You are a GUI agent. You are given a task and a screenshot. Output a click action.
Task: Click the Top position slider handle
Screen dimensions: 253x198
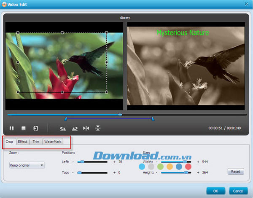(x=79, y=173)
